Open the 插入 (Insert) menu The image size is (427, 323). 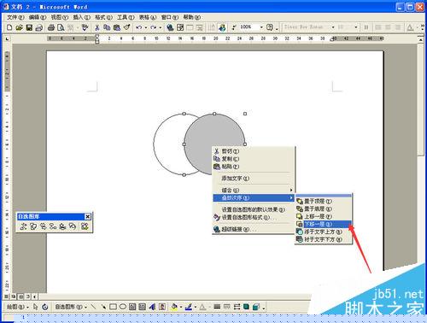tap(82, 17)
